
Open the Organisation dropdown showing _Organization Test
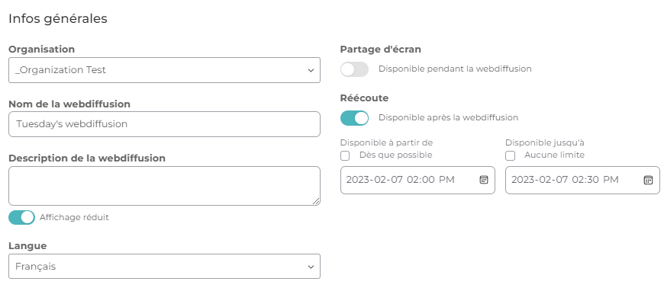(164, 70)
